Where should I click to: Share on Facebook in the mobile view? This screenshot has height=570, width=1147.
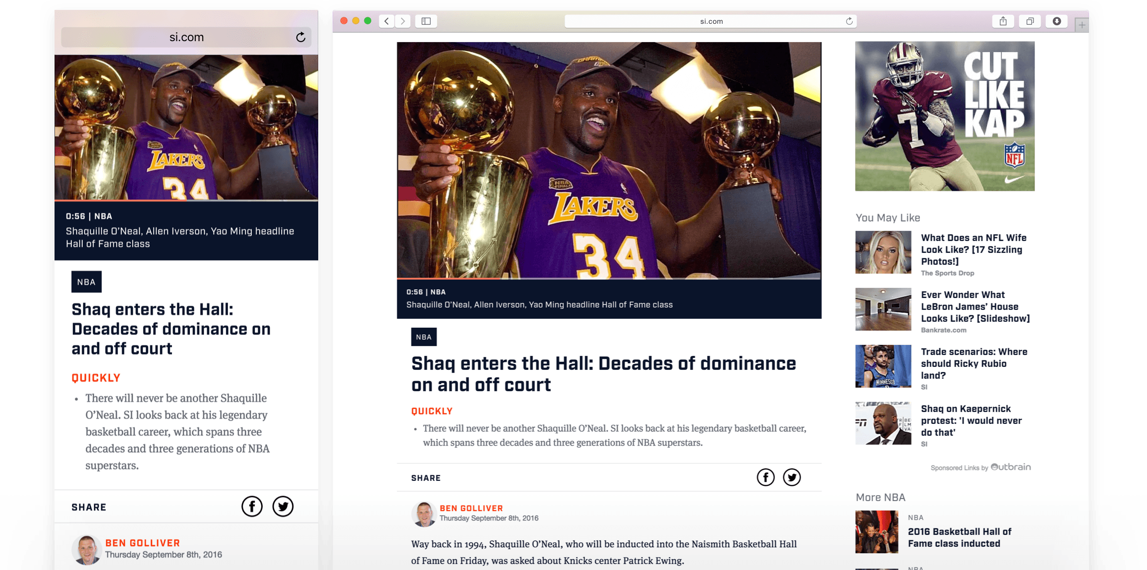point(252,507)
